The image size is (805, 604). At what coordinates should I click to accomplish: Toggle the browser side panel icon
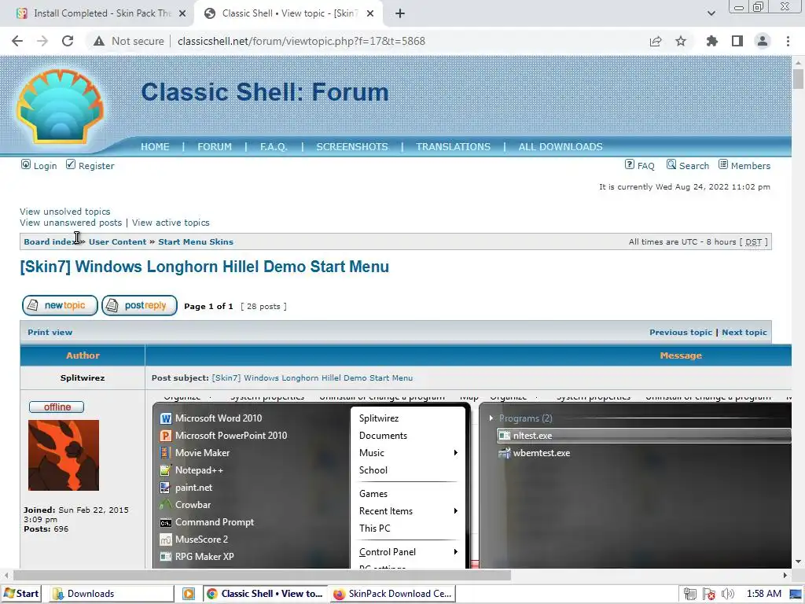point(737,41)
